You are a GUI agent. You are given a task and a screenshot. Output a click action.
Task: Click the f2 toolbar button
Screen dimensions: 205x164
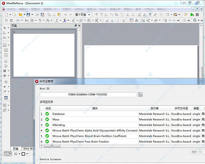coord(11,20)
